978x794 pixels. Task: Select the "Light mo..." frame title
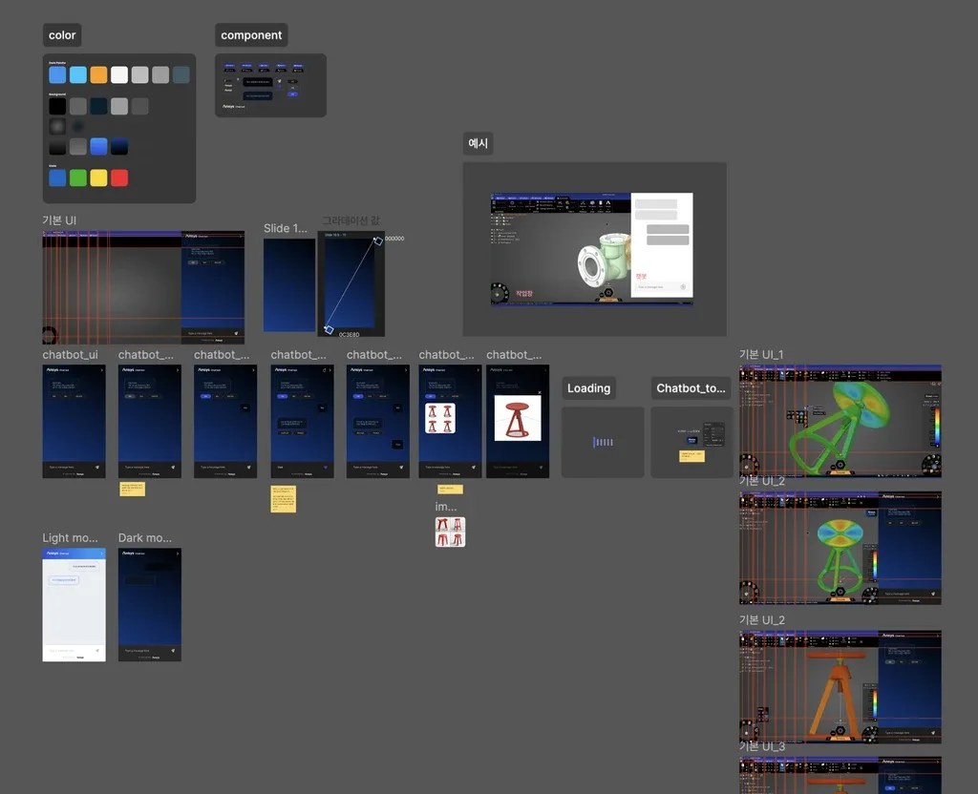tap(70, 538)
